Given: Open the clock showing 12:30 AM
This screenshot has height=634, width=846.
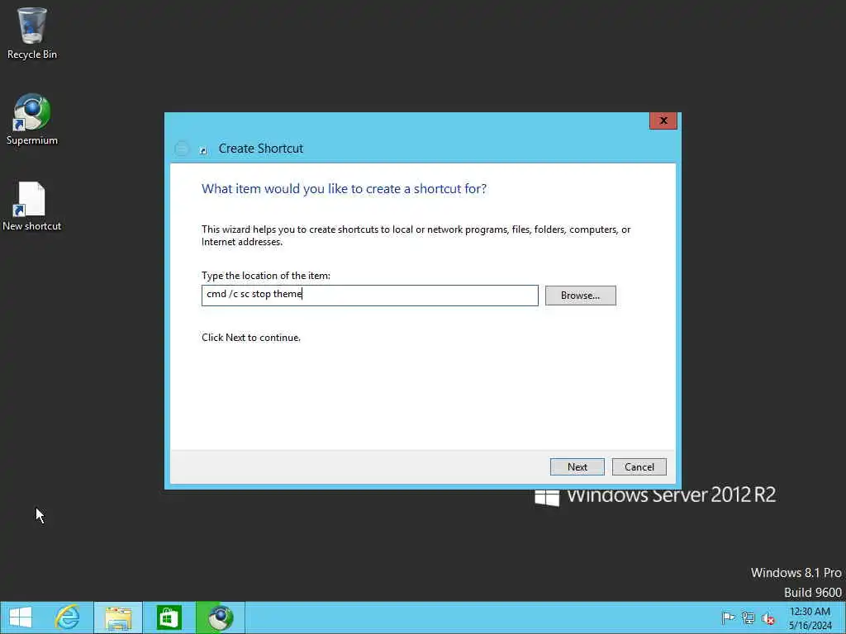Looking at the screenshot, I should (810, 618).
